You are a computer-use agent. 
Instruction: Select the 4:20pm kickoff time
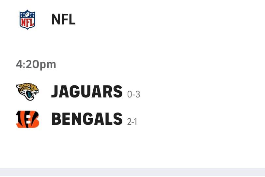[x=36, y=65]
